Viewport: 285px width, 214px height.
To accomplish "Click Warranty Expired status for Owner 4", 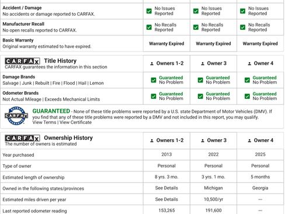I will point(260,43).
